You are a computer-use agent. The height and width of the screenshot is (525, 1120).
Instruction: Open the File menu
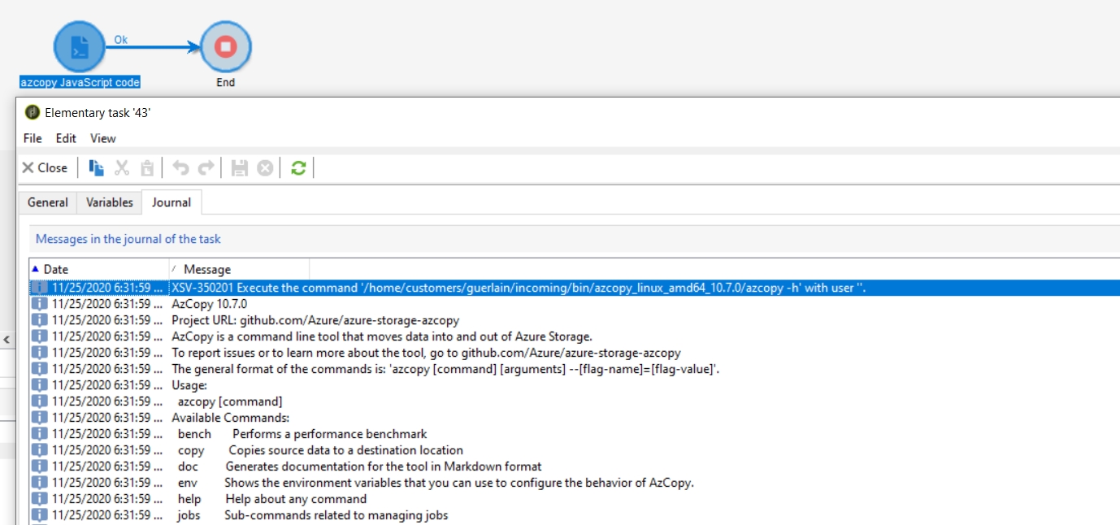[33, 138]
